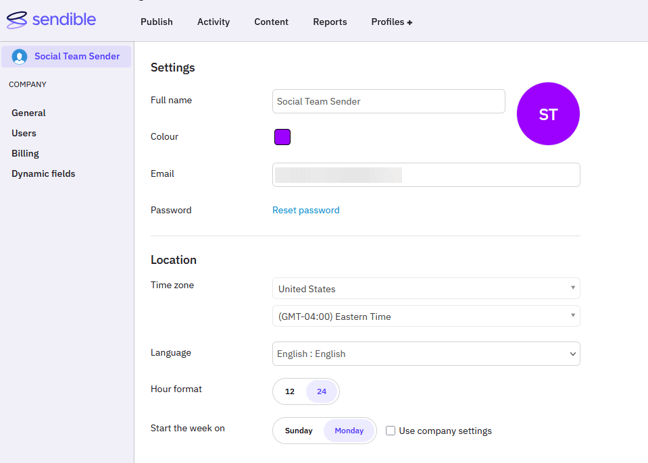
Task: Set week start to Sunday
Action: coord(299,431)
